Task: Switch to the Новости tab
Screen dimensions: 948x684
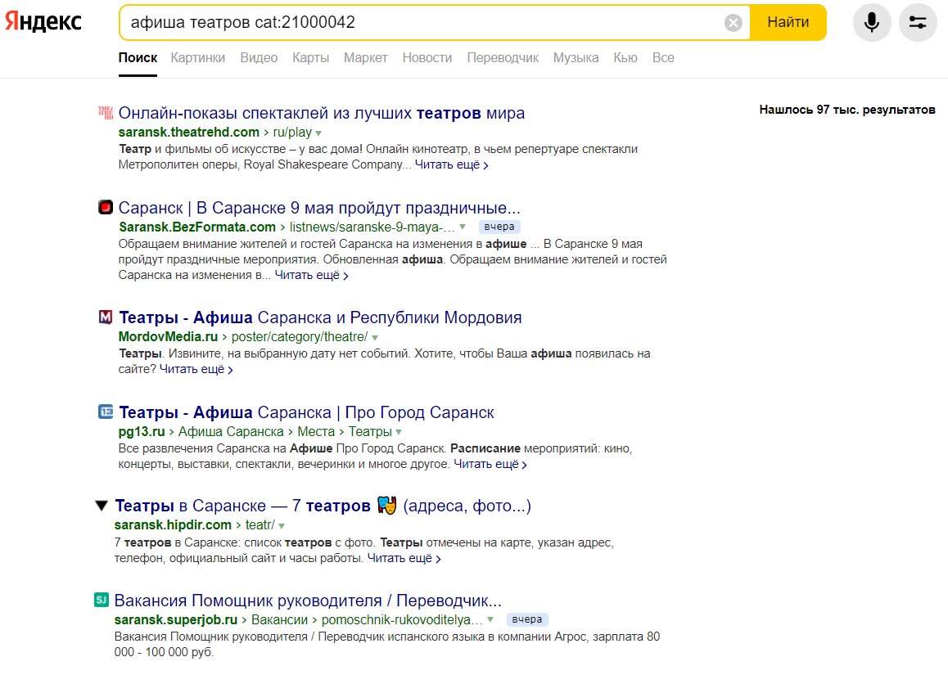Action: pos(427,58)
